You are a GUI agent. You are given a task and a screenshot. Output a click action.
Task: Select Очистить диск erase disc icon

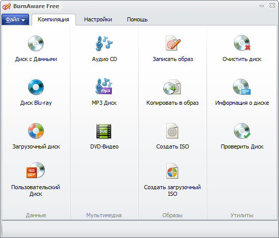point(242,43)
